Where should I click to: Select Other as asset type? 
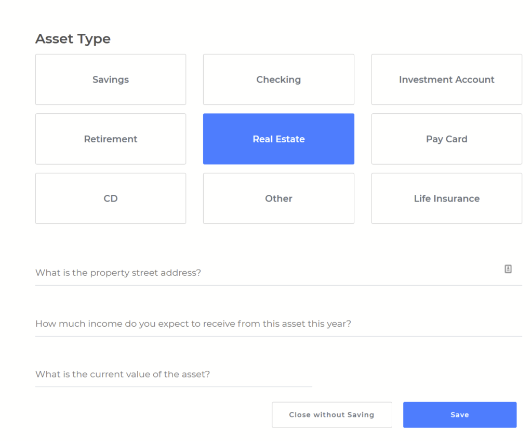[x=278, y=198]
